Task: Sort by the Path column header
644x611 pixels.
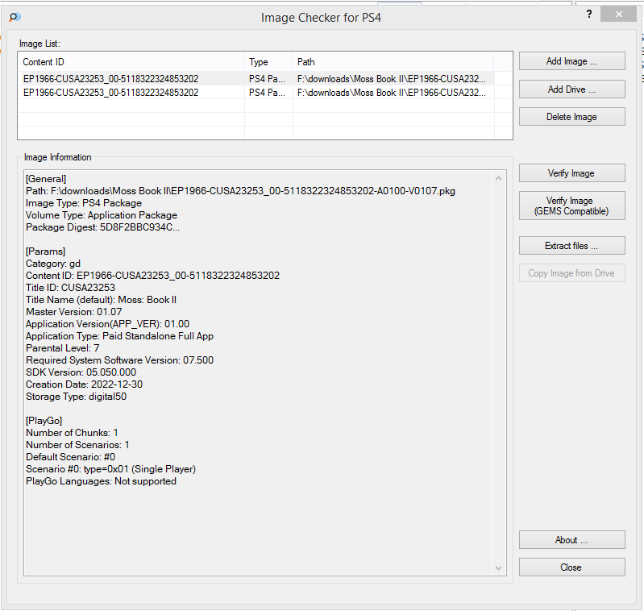Action: pos(393,61)
